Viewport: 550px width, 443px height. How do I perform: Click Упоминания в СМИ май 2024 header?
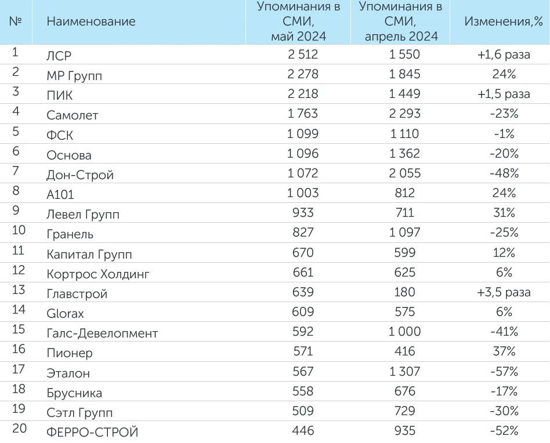[x=299, y=21]
